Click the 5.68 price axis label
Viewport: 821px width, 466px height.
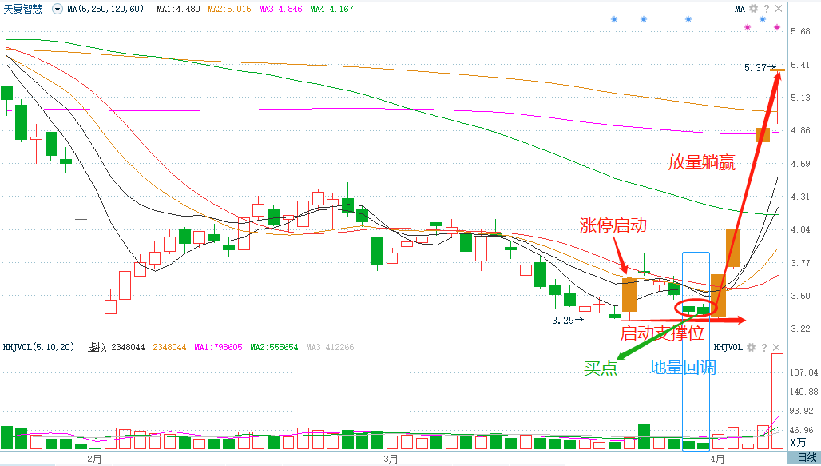point(800,31)
